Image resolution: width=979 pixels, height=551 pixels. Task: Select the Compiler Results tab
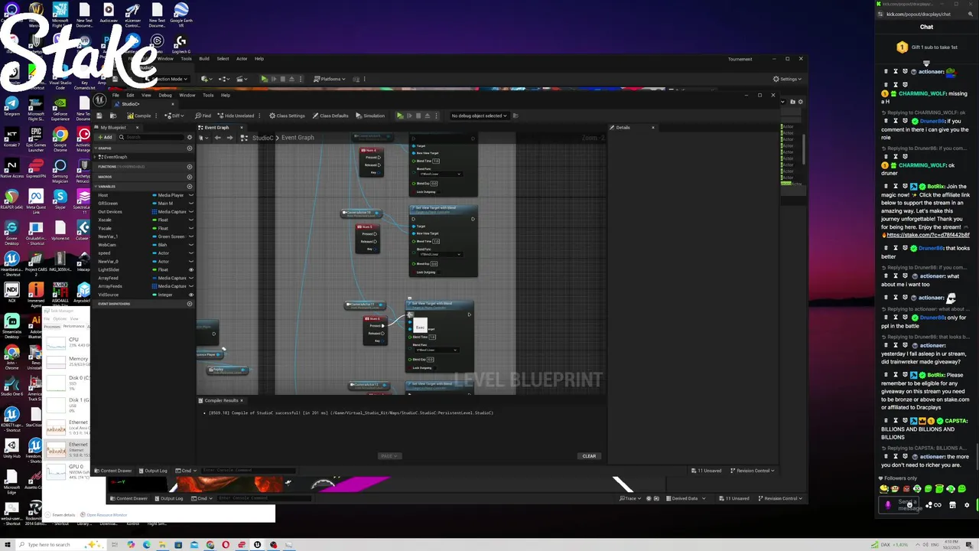220,400
